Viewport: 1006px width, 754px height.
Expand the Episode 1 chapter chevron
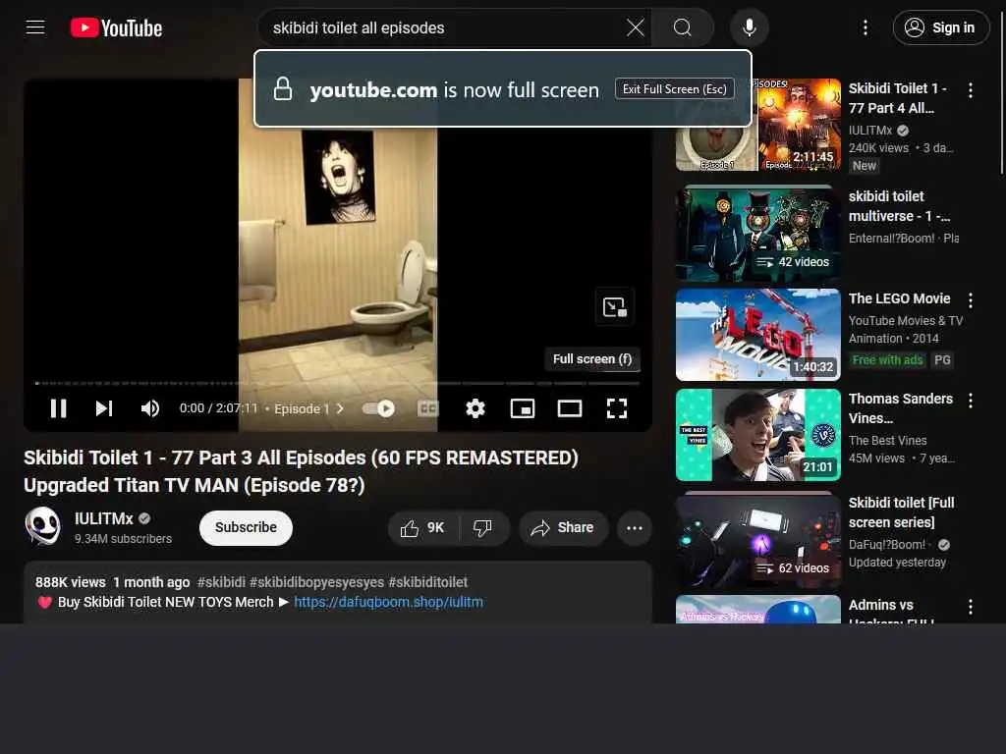[340, 408]
